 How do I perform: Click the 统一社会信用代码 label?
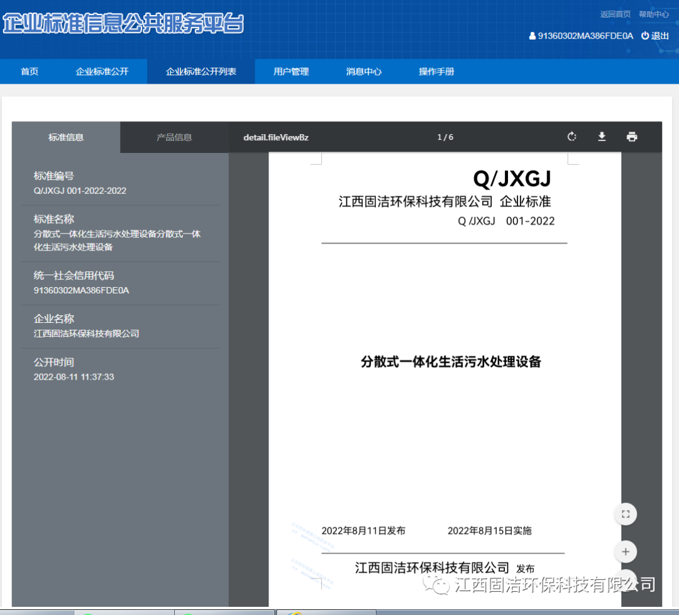74,276
